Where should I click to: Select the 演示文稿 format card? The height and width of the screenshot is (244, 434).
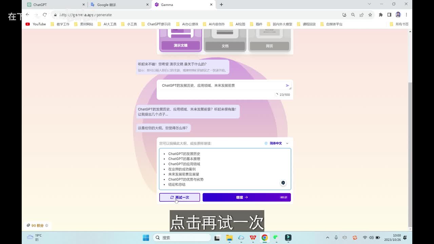[181, 40]
